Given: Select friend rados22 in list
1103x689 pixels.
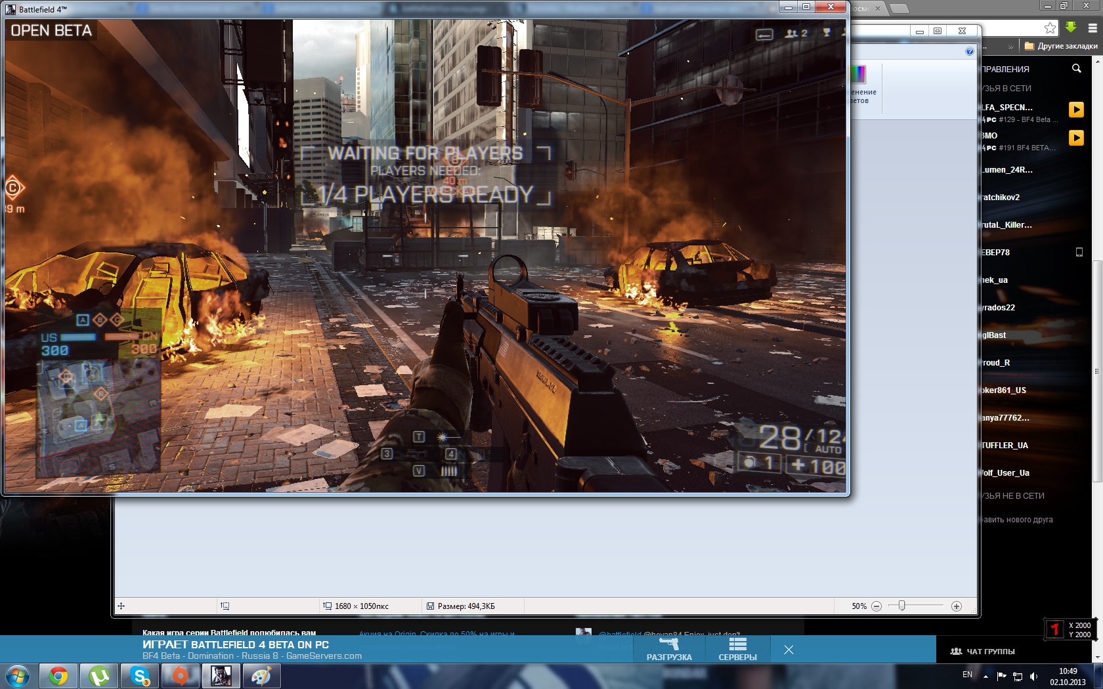Looking at the screenshot, I should coord(999,308).
